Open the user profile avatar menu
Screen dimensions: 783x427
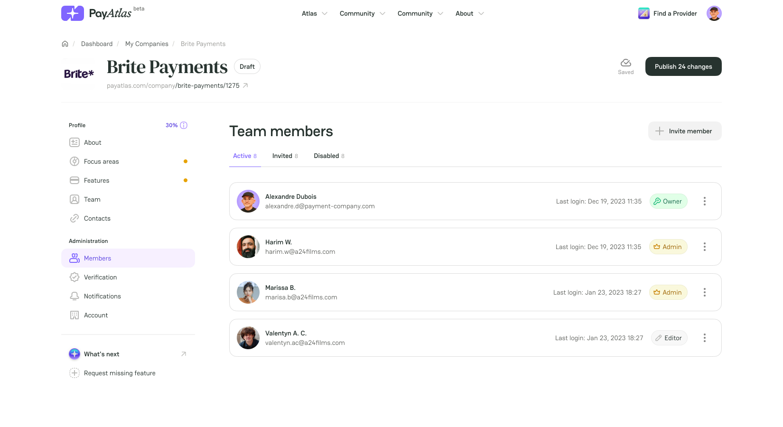pyautogui.click(x=714, y=13)
